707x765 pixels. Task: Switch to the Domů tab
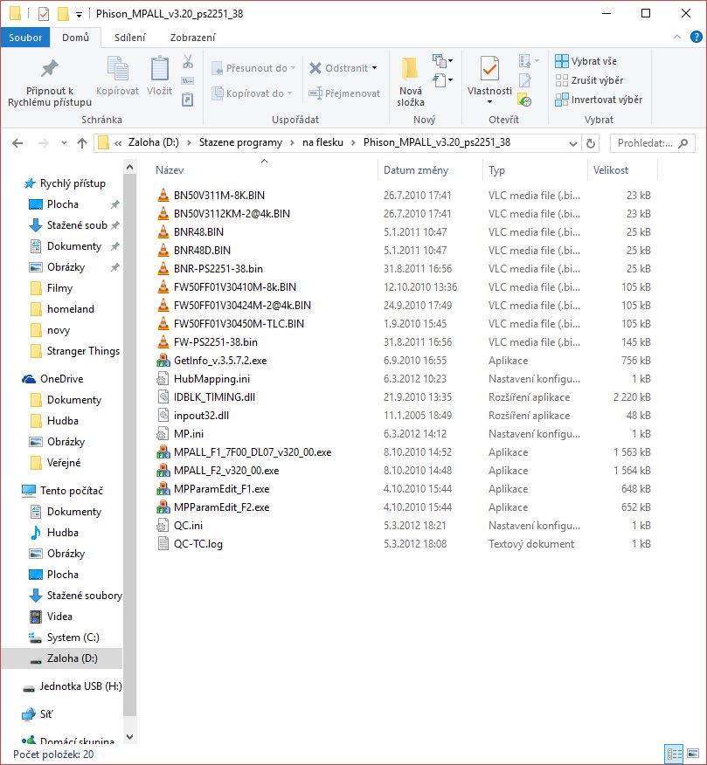(75, 37)
